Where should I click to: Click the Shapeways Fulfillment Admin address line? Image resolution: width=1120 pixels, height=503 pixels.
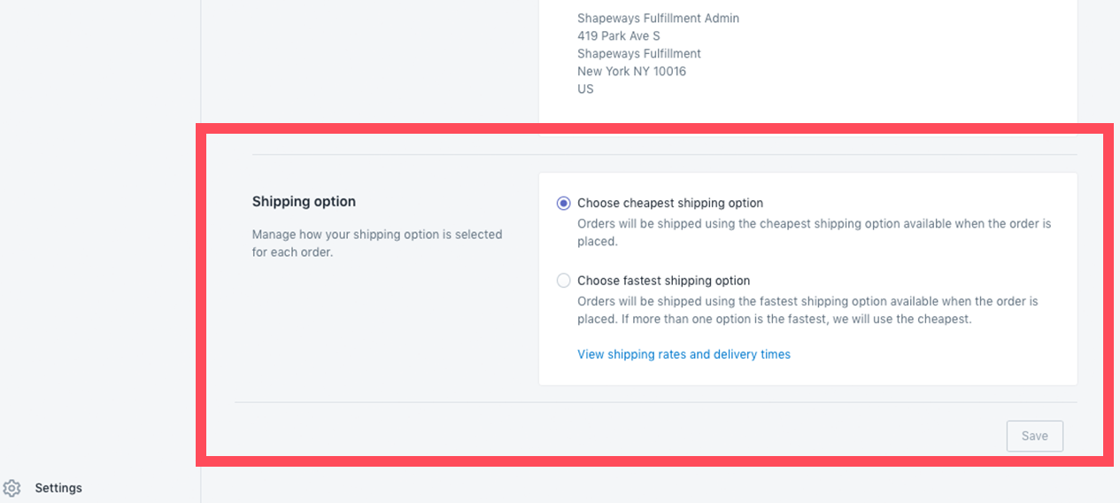point(658,18)
